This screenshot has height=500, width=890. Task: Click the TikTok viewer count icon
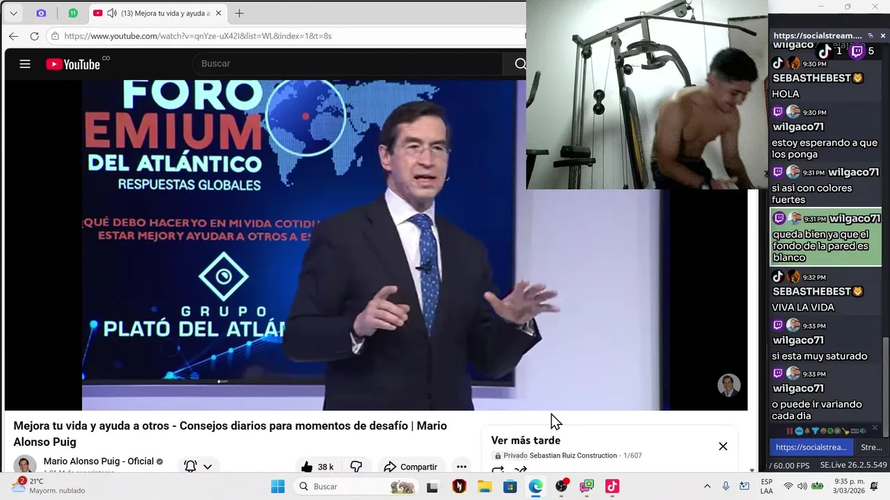pyautogui.click(x=824, y=51)
